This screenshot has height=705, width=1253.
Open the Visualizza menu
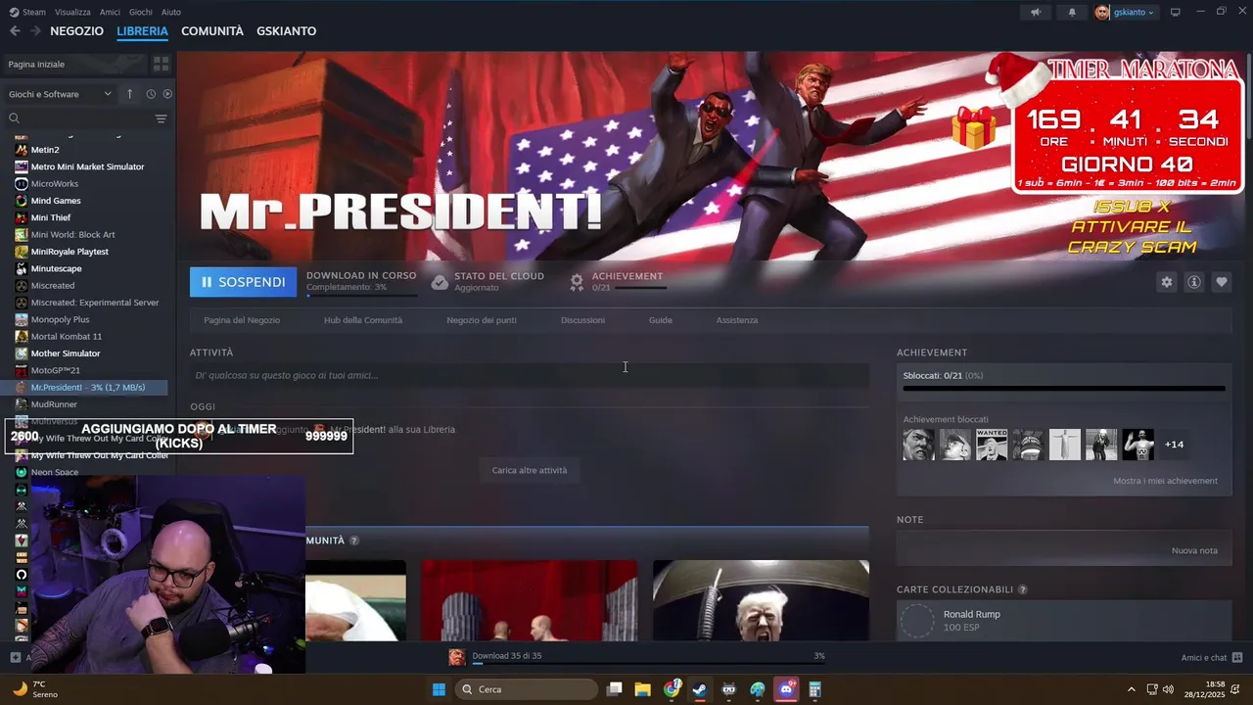click(72, 12)
